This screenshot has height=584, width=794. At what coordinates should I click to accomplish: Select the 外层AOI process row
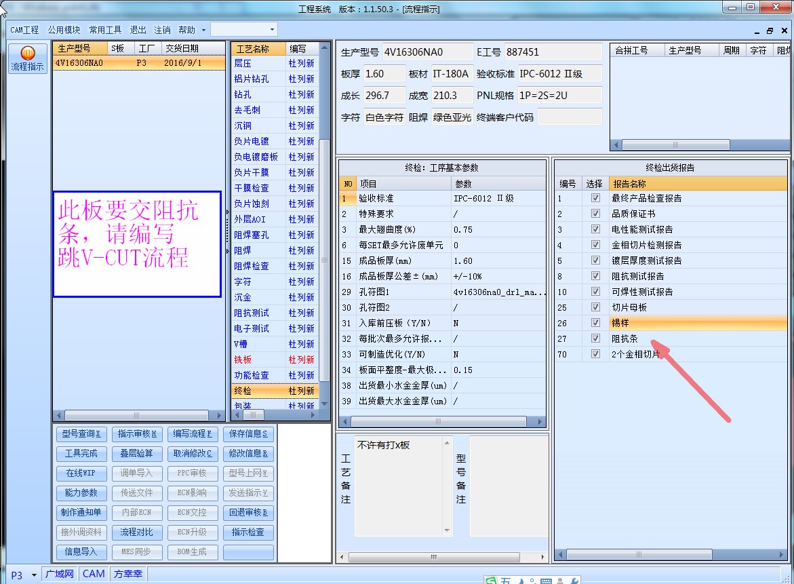pyautogui.click(x=275, y=219)
